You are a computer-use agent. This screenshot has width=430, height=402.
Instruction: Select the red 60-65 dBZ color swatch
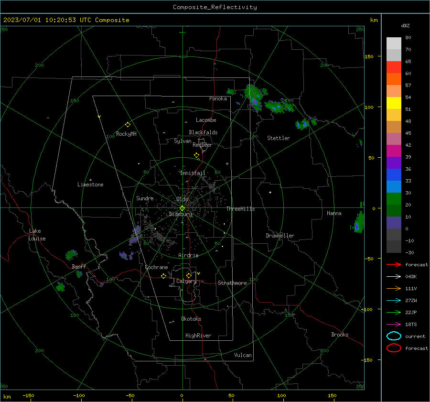pyautogui.click(x=394, y=67)
